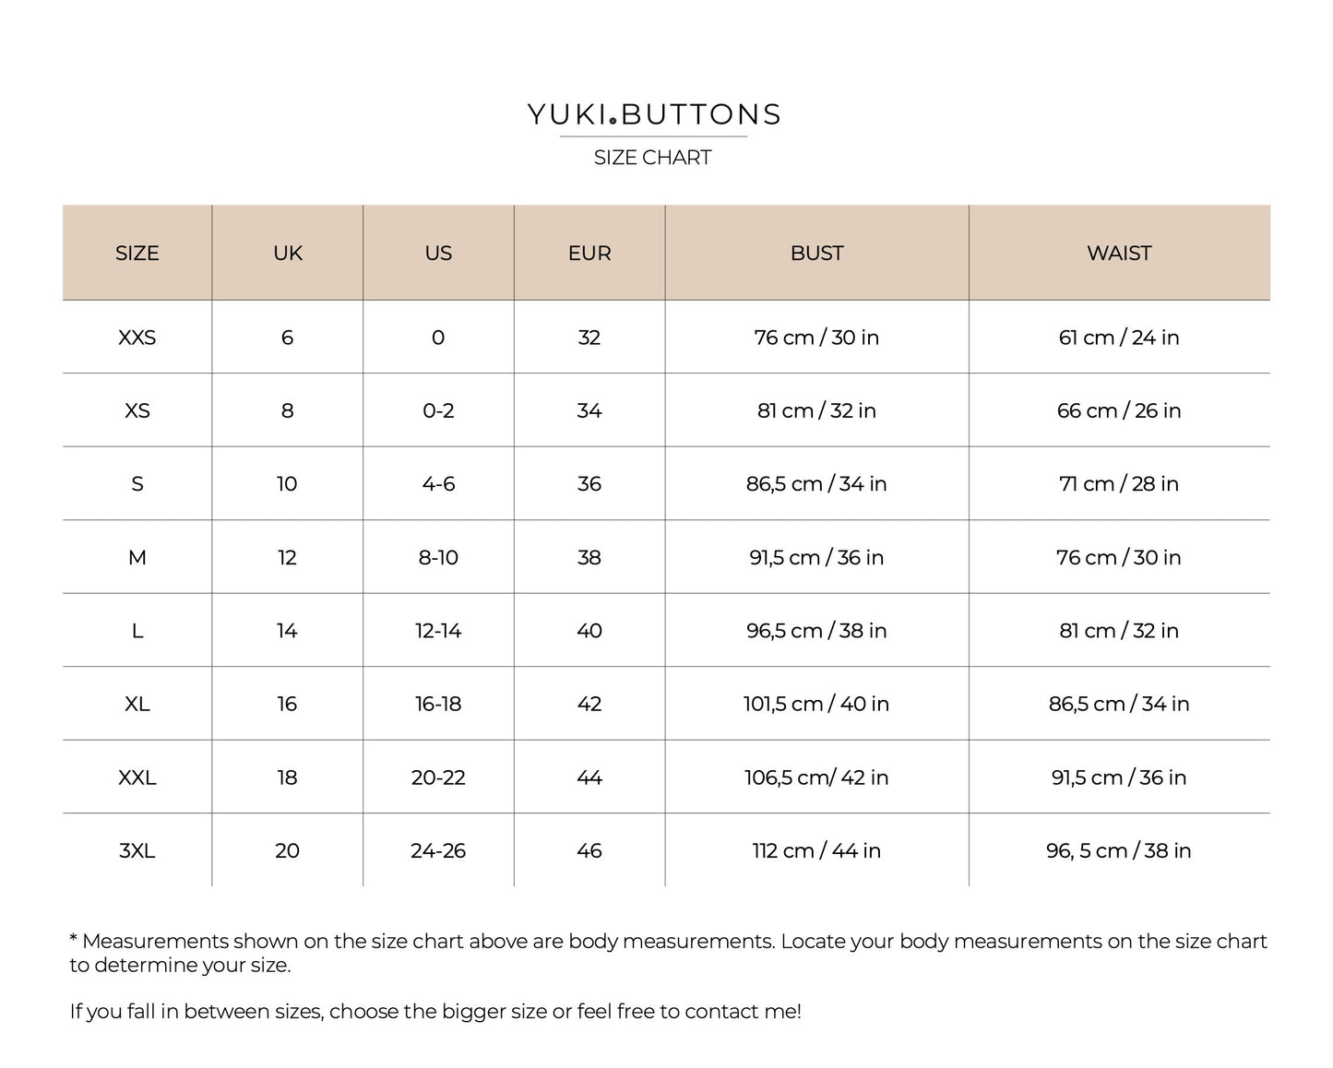Viewport: 1333px width, 1068px height.
Task: Click the US 20-22 cell
Action: point(438,777)
